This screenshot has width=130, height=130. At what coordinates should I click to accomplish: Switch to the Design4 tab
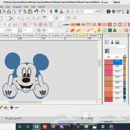point(93,35)
